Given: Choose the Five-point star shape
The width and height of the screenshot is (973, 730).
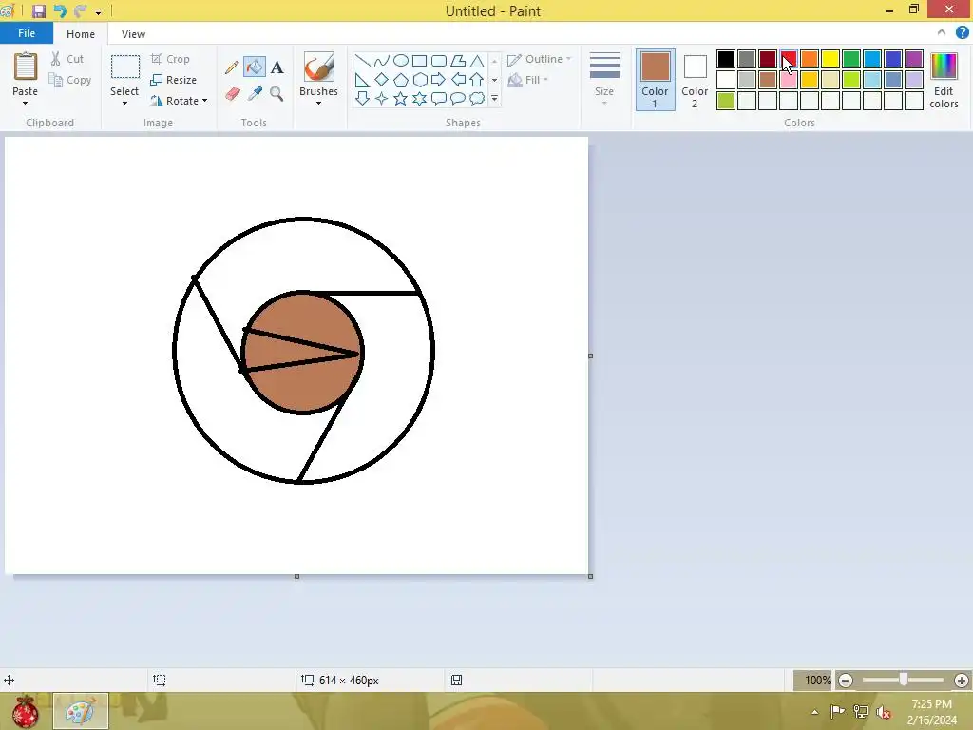Looking at the screenshot, I should pyautogui.click(x=401, y=99).
